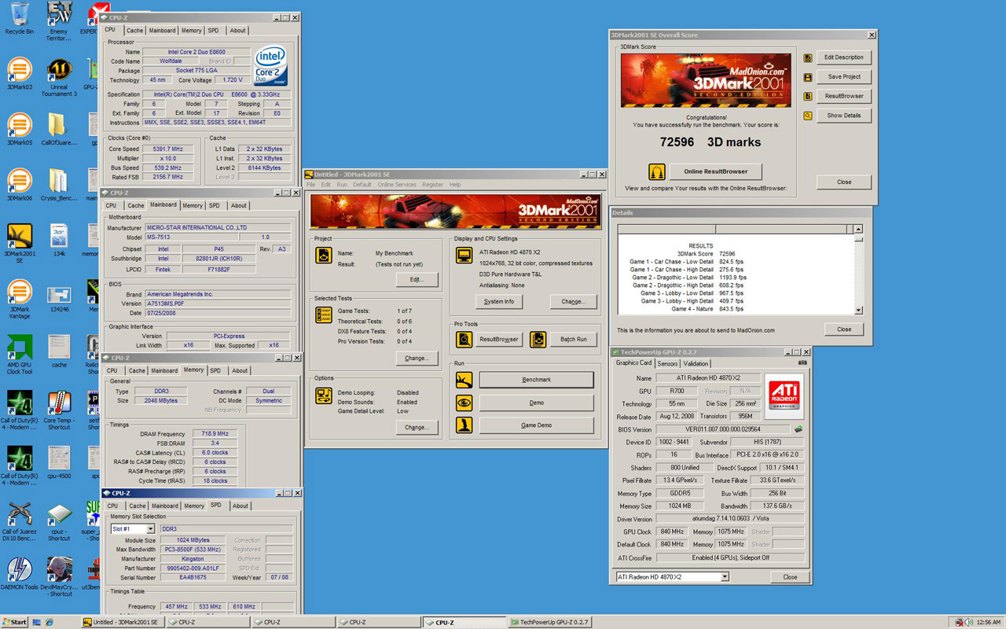Open the Slot #1 dropdown in CPU-Z SPD
The width and height of the screenshot is (1006, 629).
(x=151, y=529)
